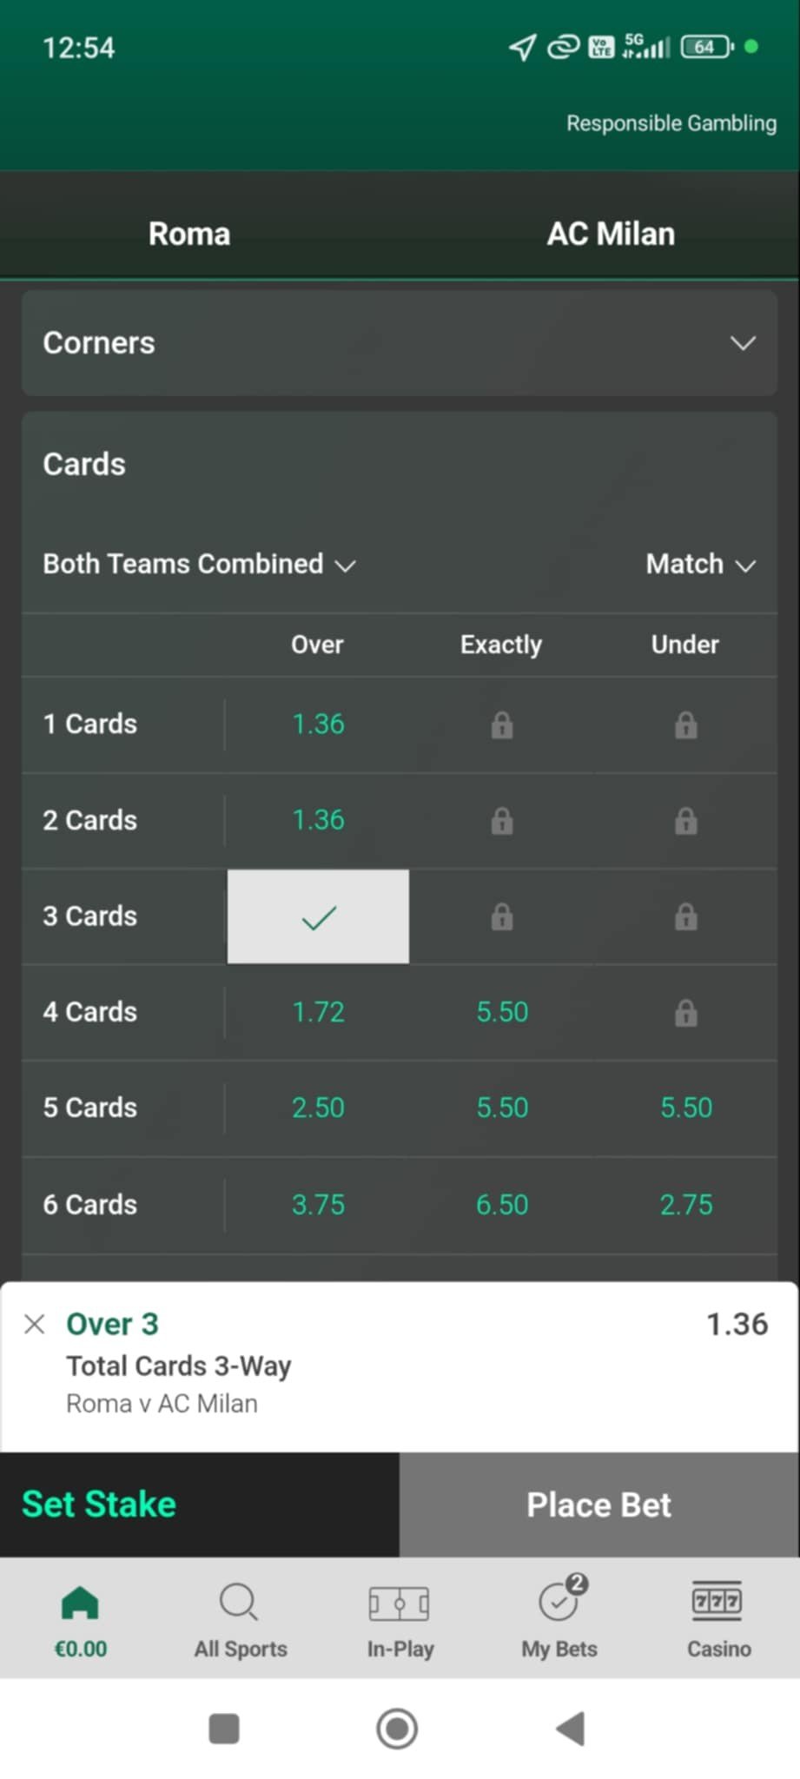The height and width of the screenshot is (1779, 800).
Task: Tap the locked Exactly 1 Cards icon
Action: coord(501,724)
